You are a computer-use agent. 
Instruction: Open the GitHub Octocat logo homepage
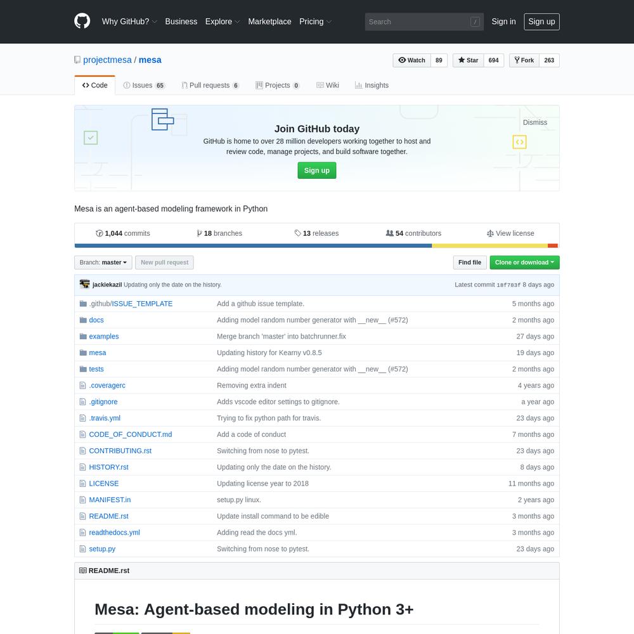point(82,22)
